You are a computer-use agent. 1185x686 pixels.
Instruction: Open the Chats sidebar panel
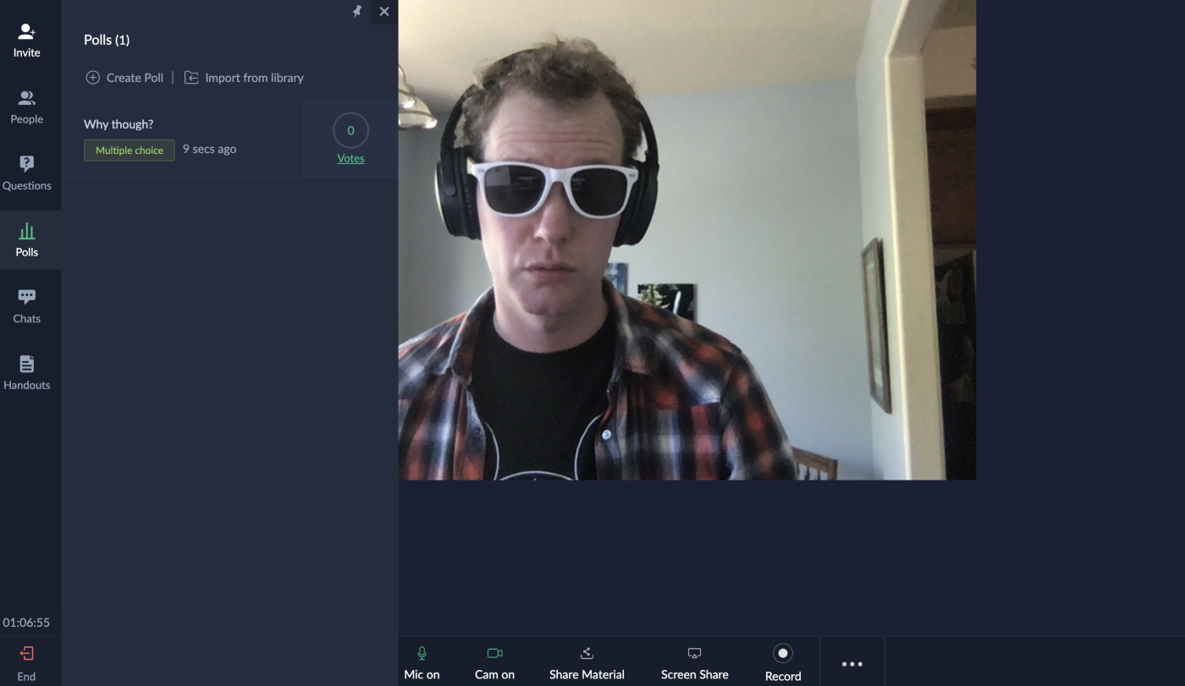[x=26, y=306]
